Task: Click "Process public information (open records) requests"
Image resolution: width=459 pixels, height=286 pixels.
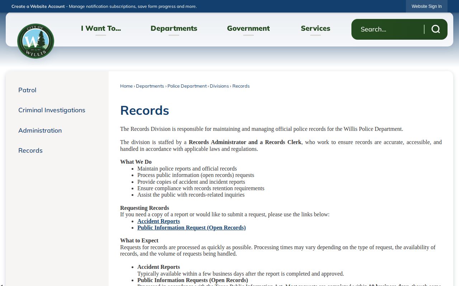Action: (196, 175)
